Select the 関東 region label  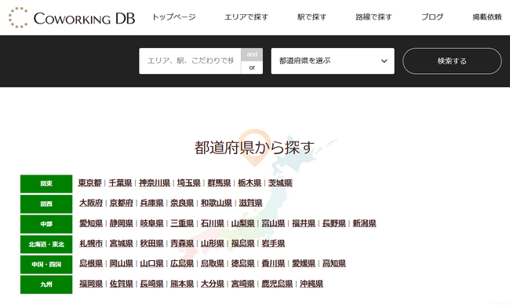(46, 184)
